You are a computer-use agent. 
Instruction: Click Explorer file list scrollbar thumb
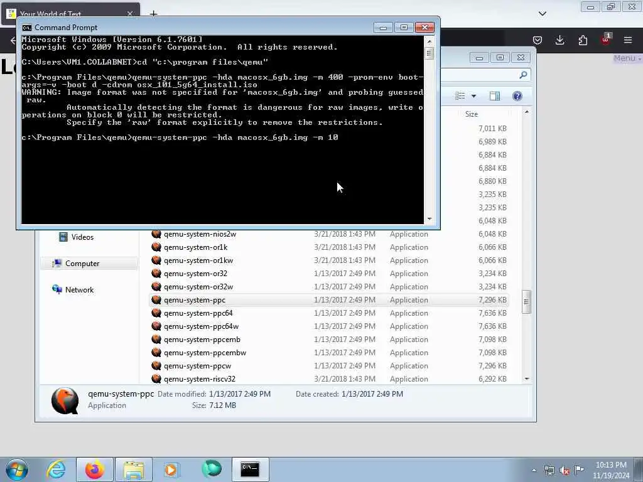coord(527,302)
